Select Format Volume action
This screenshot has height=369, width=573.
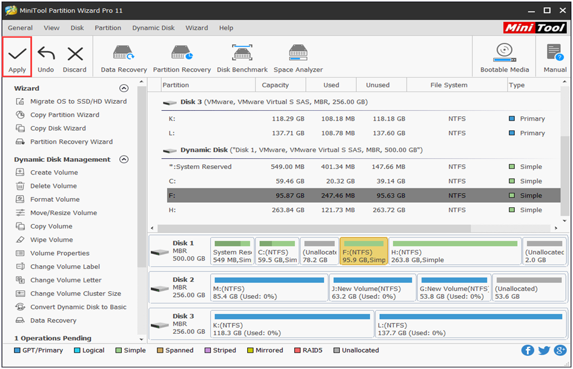tap(47, 200)
